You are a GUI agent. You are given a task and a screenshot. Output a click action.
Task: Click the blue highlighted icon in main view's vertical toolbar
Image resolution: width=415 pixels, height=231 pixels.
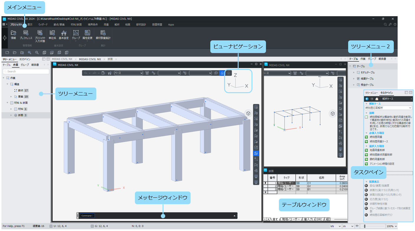(x=256, y=153)
